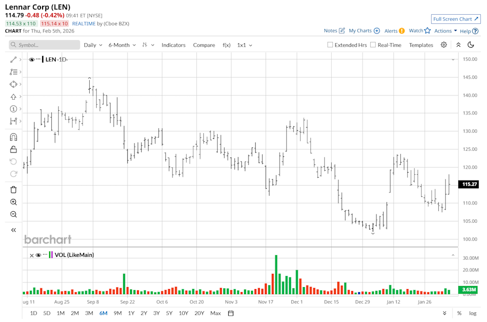Select the 10Y time range
The height and width of the screenshot is (322, 487).
tap(184, 313)
